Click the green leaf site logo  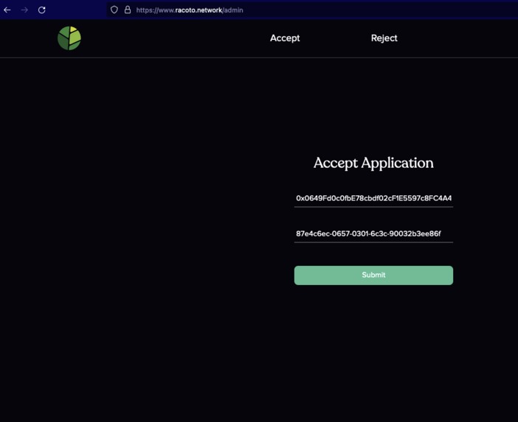tap(69, 38)
